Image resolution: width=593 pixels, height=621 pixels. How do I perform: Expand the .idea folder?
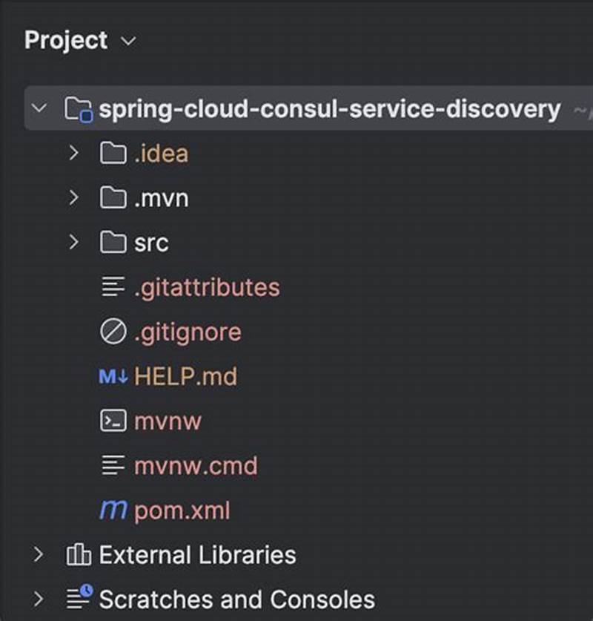pyautogui.click(x=73, y=153)
